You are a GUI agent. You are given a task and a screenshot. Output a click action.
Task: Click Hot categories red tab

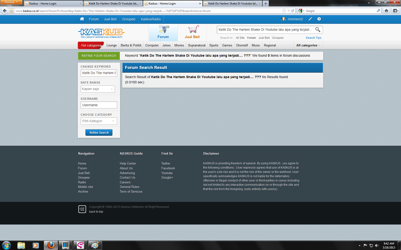(91, 45)
